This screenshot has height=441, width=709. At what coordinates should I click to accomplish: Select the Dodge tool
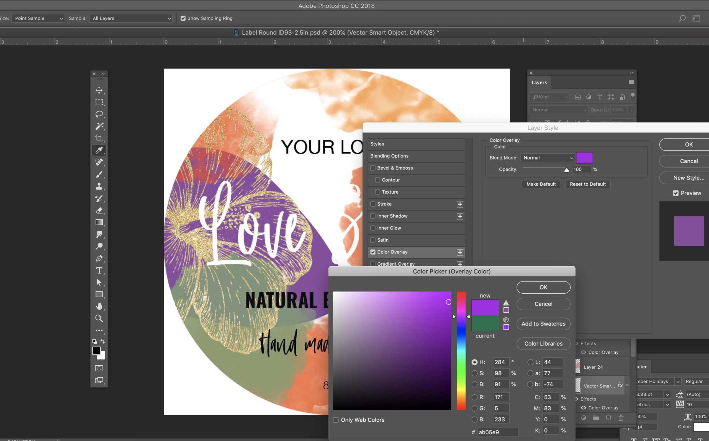click(99, 246)
